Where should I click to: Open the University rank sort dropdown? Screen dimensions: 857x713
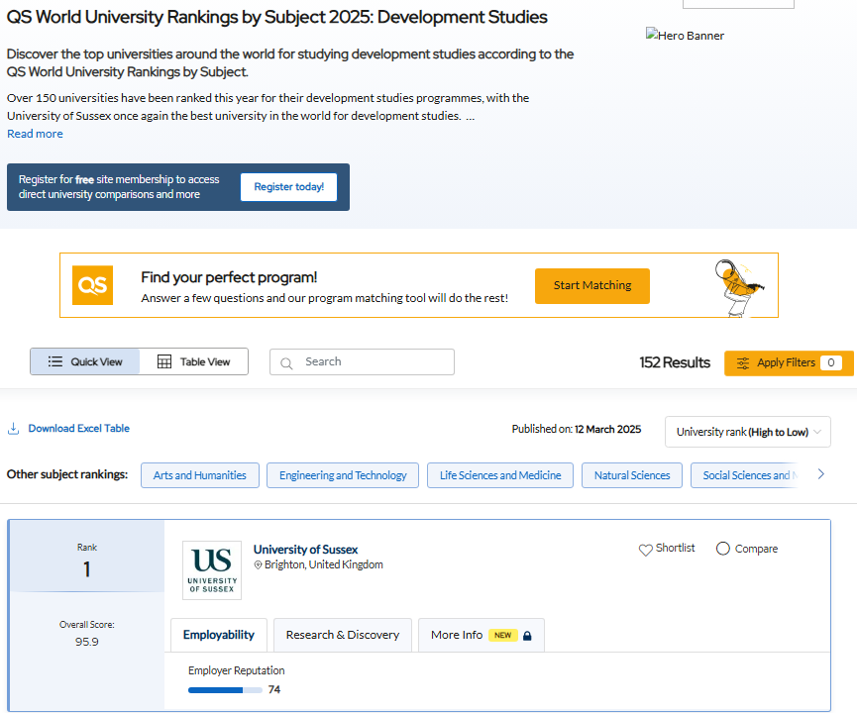[748, 432]
